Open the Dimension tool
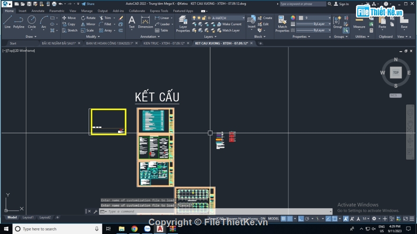Image resolution: width=417 pixels, height=234 pixels. pos(145,22)
